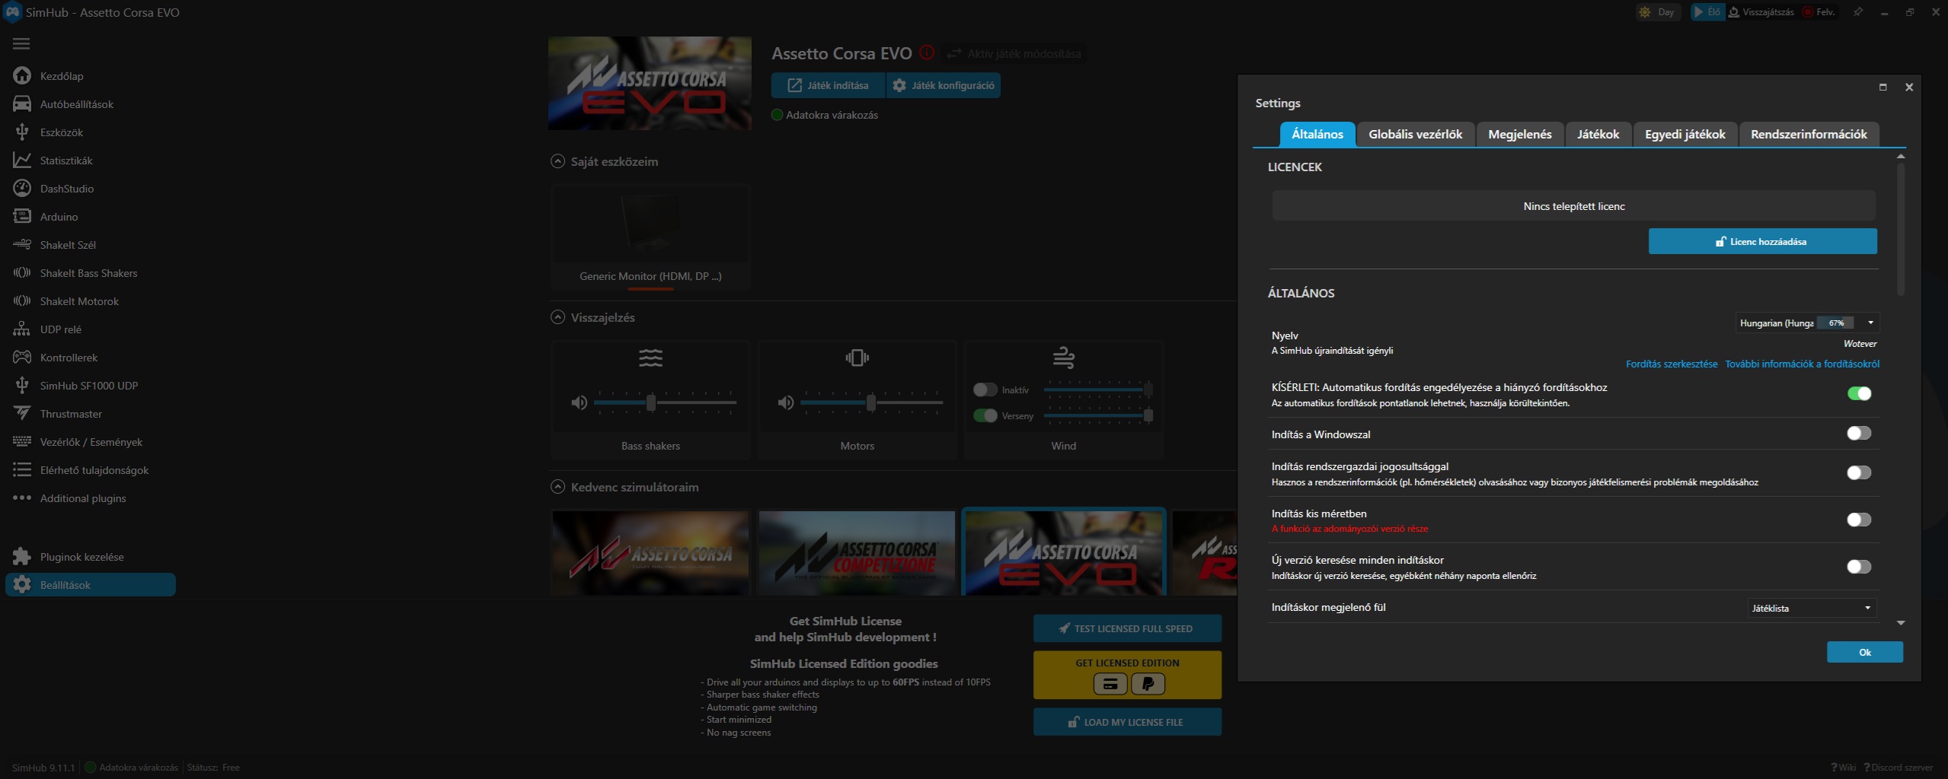Open the Rendszerinformációk tab
The image size is (1948, 779).
[x=1808, y=135]
